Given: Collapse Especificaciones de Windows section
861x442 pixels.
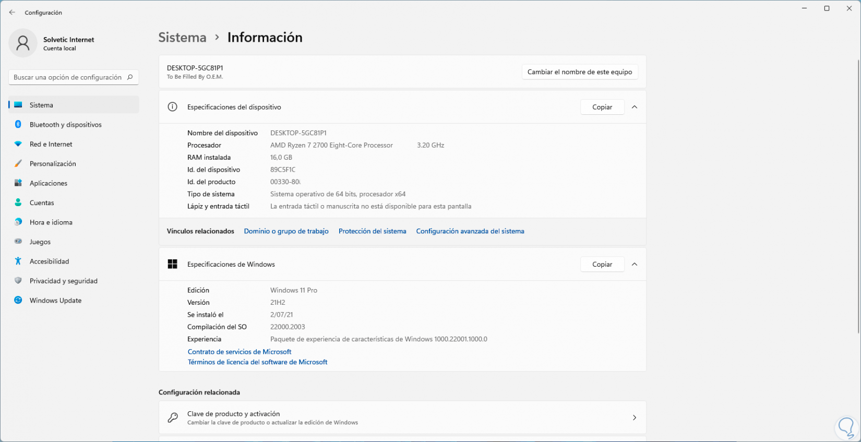Looking at the screenshot, I should [635, 264].
